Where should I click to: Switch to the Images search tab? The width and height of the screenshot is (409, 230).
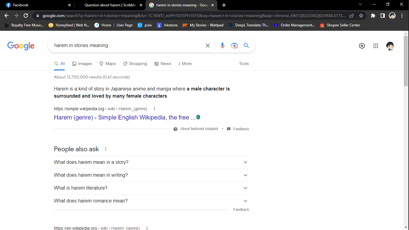pos(82,63)
